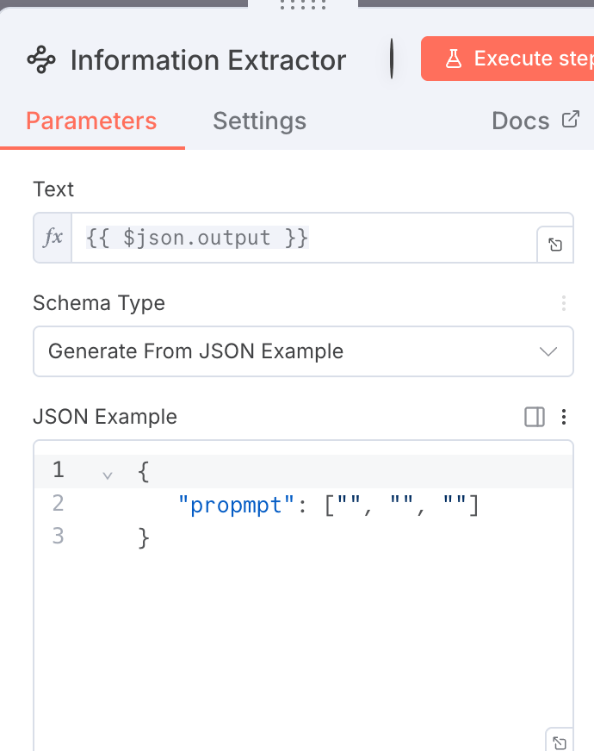
Task: Switch to the Parameters tab
Action: point(91,121)
